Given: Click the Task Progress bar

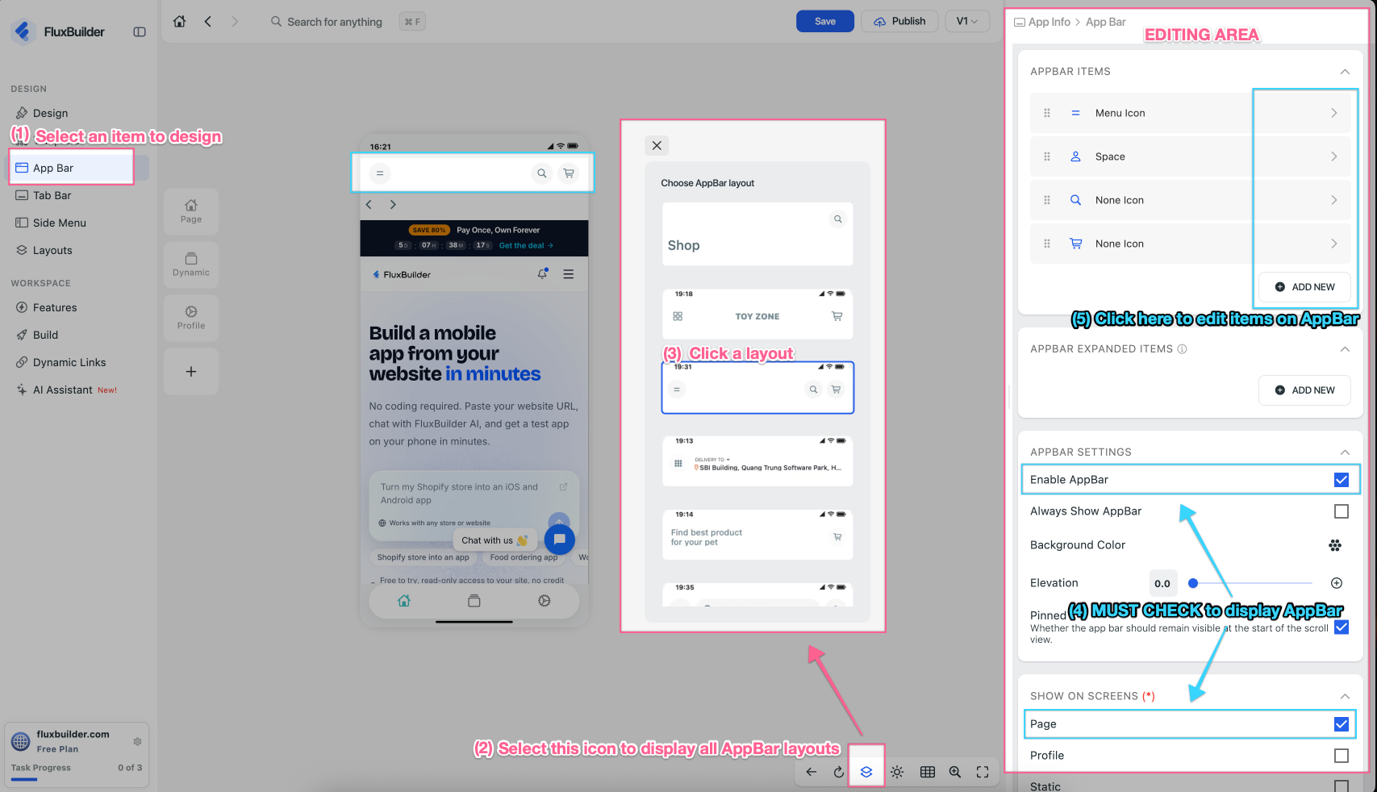Looking at the screenshot, I should click(77, 779).
